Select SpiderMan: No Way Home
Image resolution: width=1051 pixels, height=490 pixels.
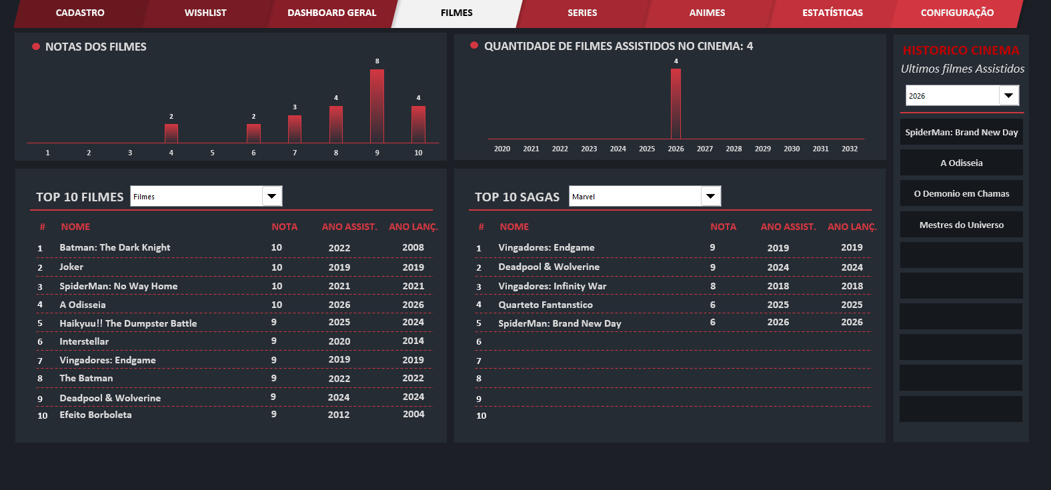click(119, 286)
